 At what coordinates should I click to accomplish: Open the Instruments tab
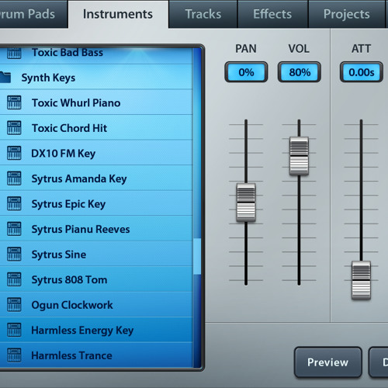[x=118, y=14]
